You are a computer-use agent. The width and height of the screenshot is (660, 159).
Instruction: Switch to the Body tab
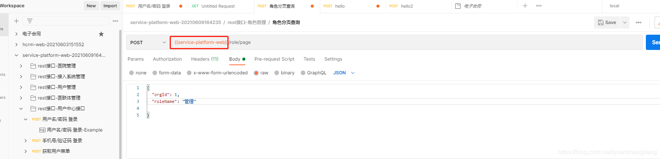237,59
